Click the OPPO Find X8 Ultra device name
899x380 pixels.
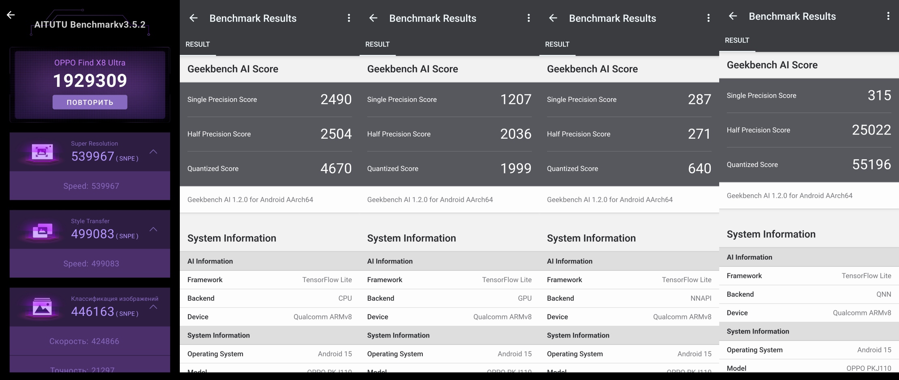pyautogui.click(x=90, y=63)
